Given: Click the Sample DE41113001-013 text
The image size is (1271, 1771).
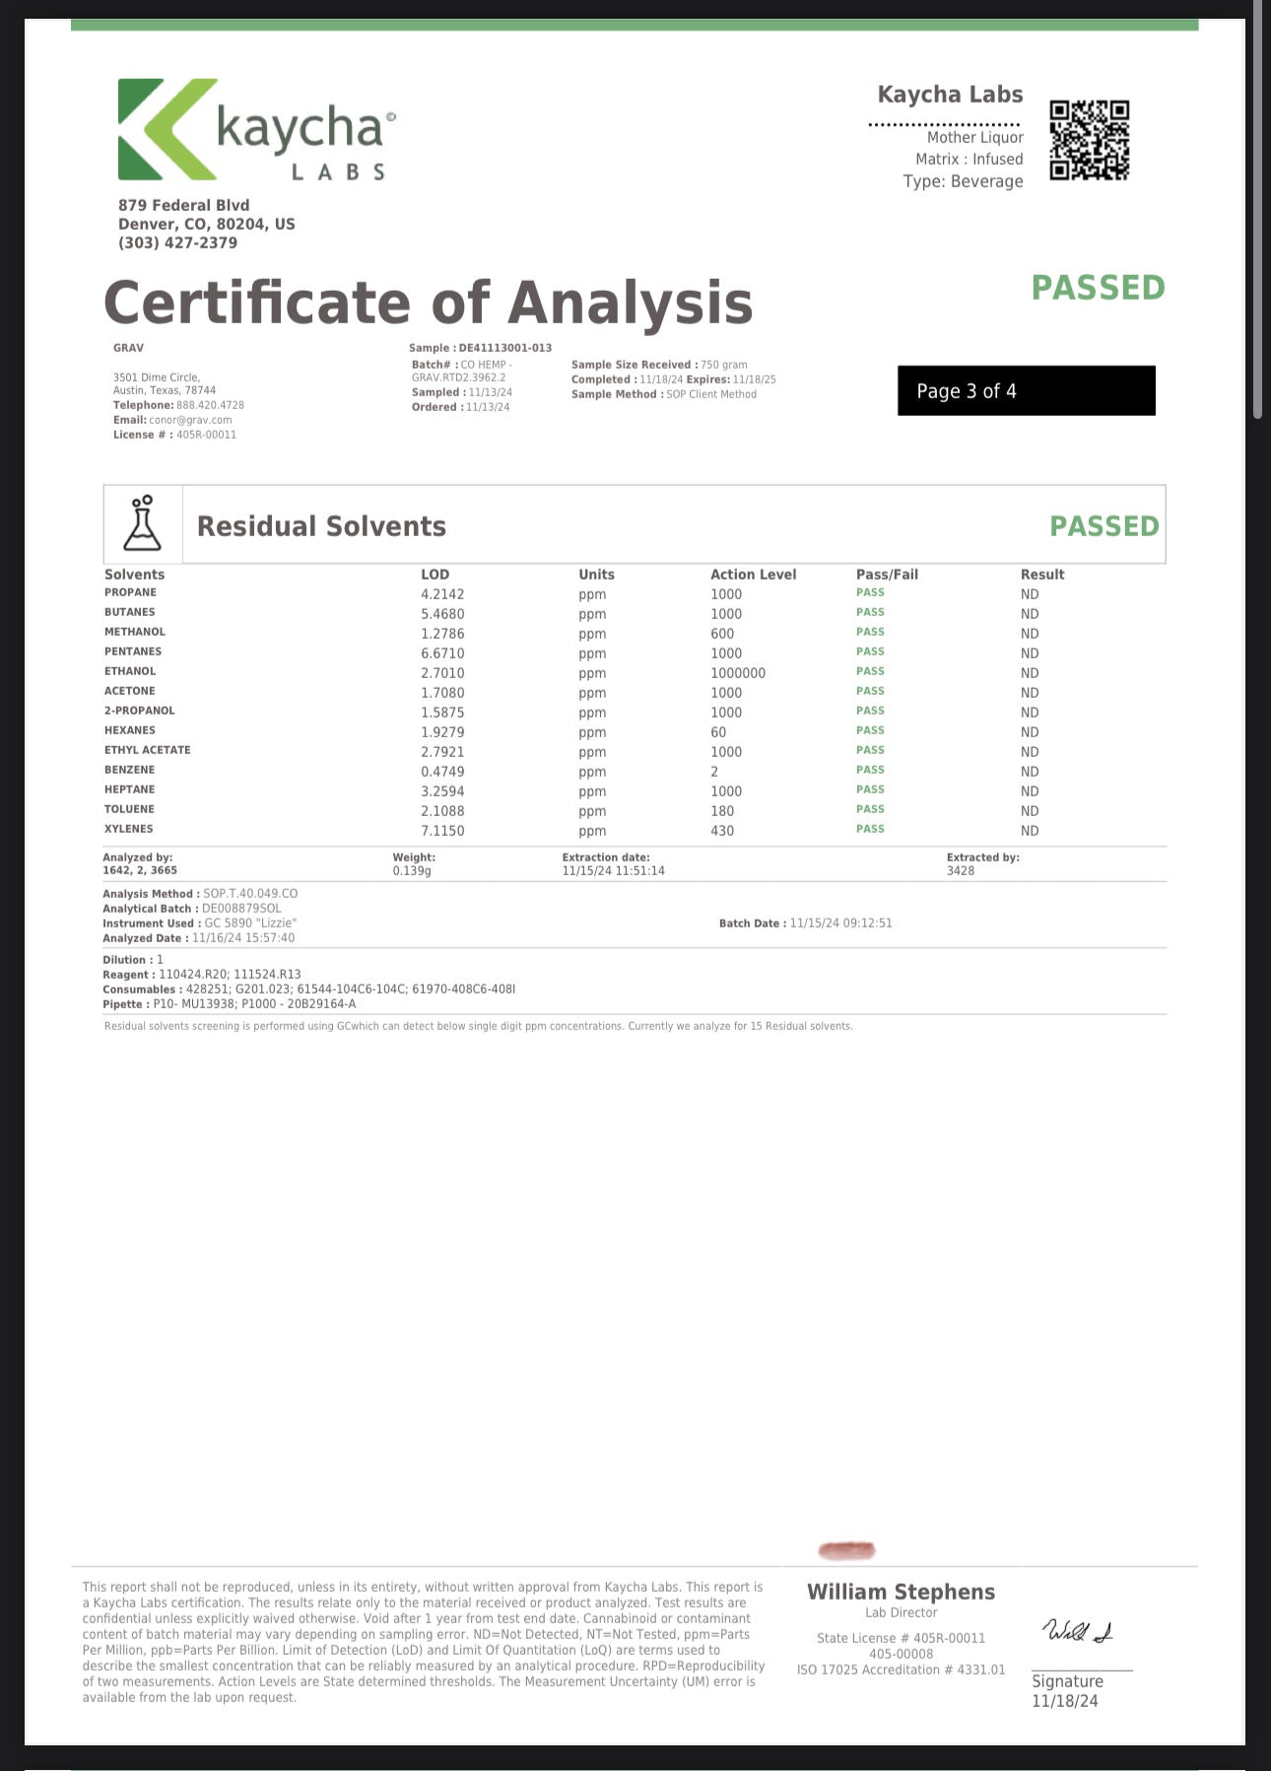Looking at the screenshot, I should point(480,348).
